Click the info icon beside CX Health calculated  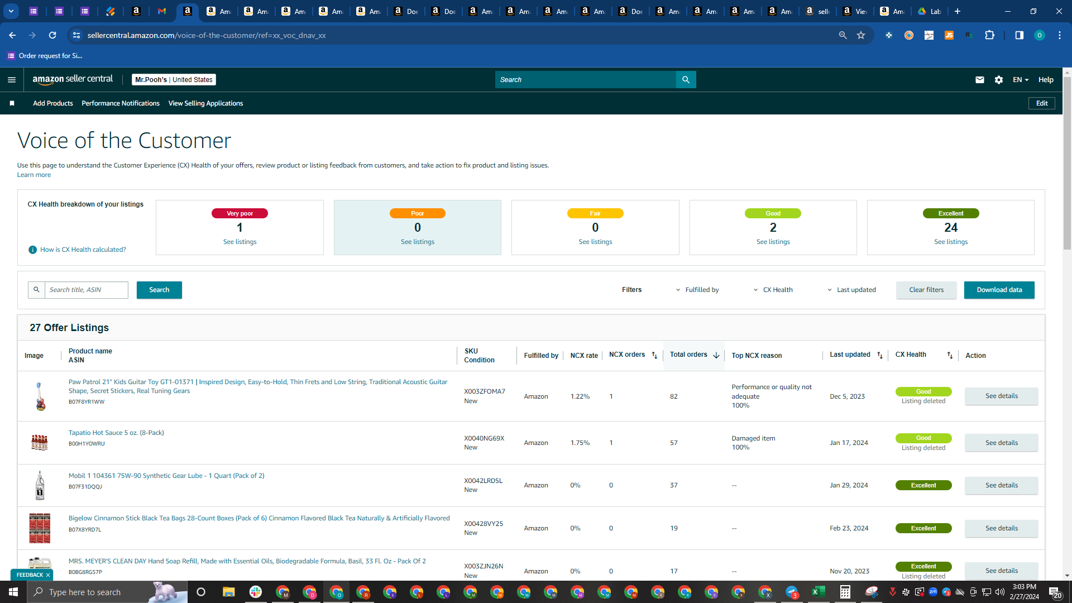(32, 250)
